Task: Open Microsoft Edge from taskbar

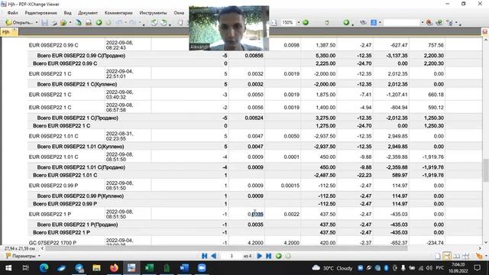Action: coord(44,268)
